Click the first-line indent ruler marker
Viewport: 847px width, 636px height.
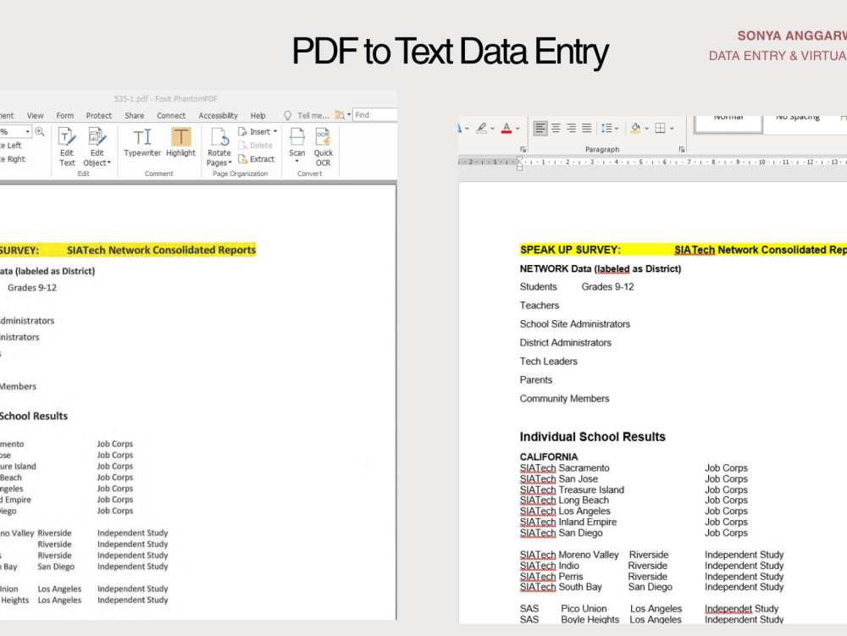click(x=519, y=159)
